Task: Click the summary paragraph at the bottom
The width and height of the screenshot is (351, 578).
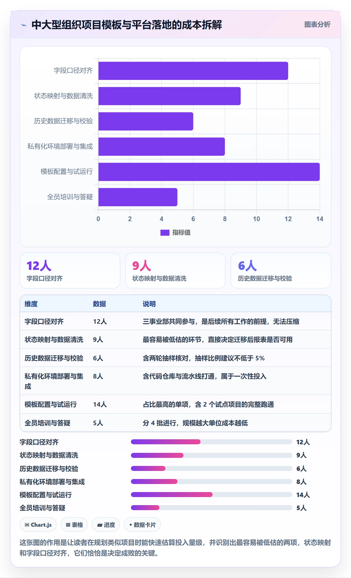Action: pyautogui.click(x=175, y=548)
